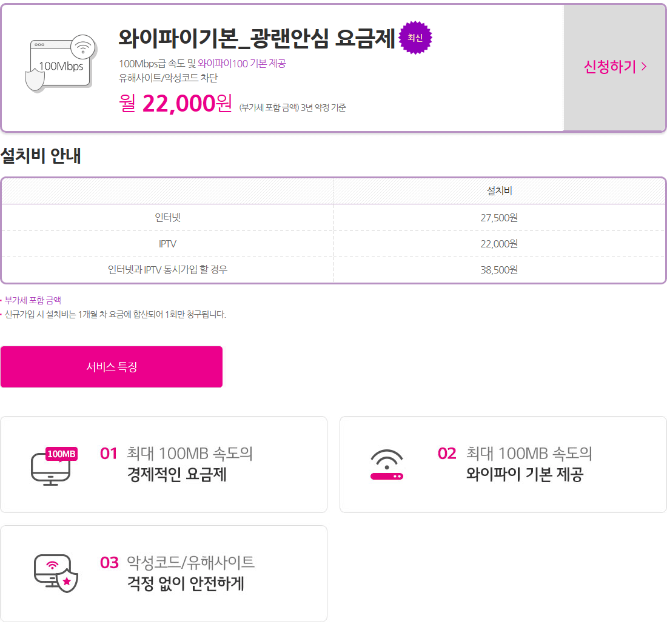Click the 인터넷 row in installation table
The width and height of the screenshot is (667, 644).
click(x=167, y=218)
